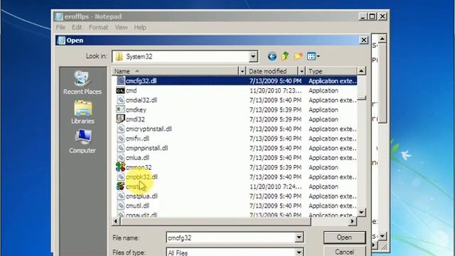Expand the Files of type dropdown arrow
This screenshot has width=455, height=256.
pos(299,252)
